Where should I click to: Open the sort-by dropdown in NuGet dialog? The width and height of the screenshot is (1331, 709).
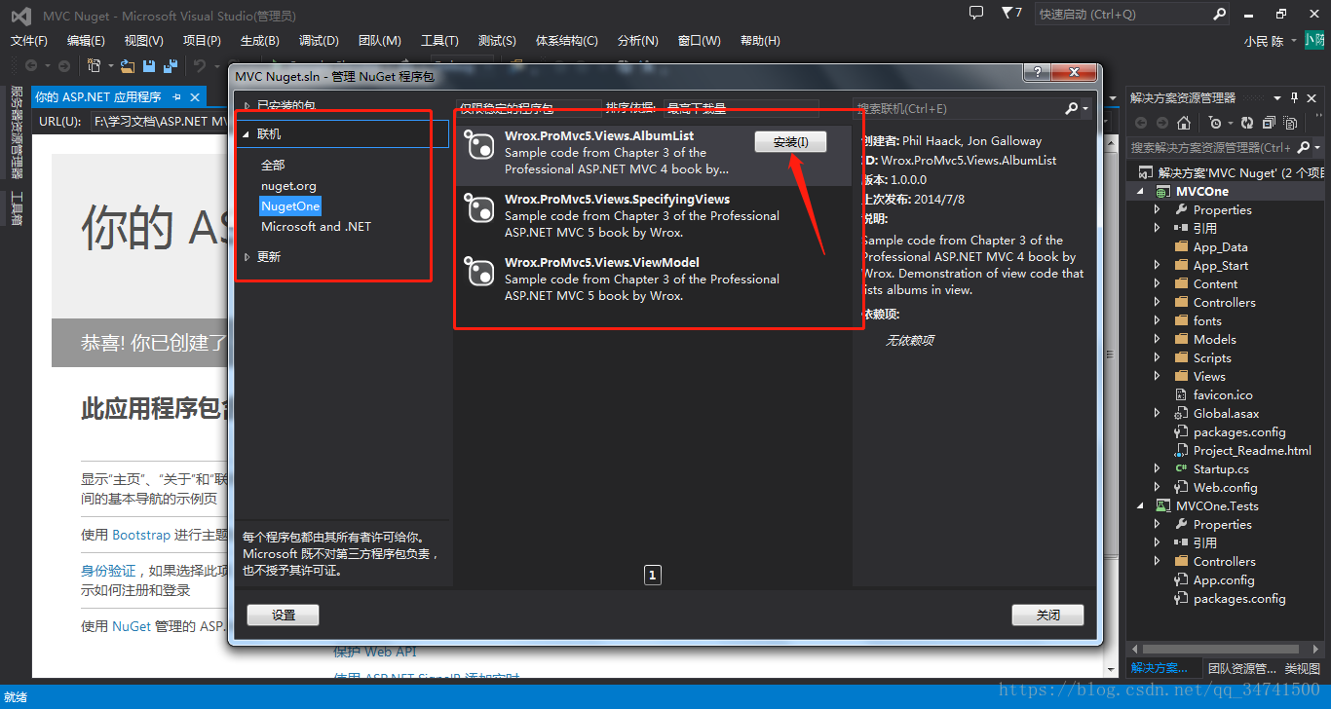tap(741, 108)
